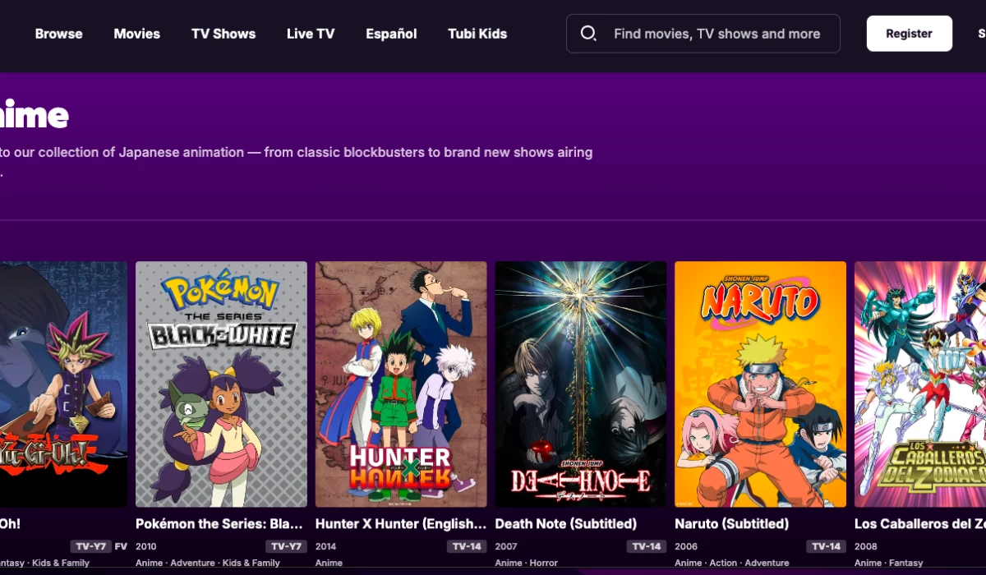Click Anime · Action · Adventure genre text

coord(731,563)
